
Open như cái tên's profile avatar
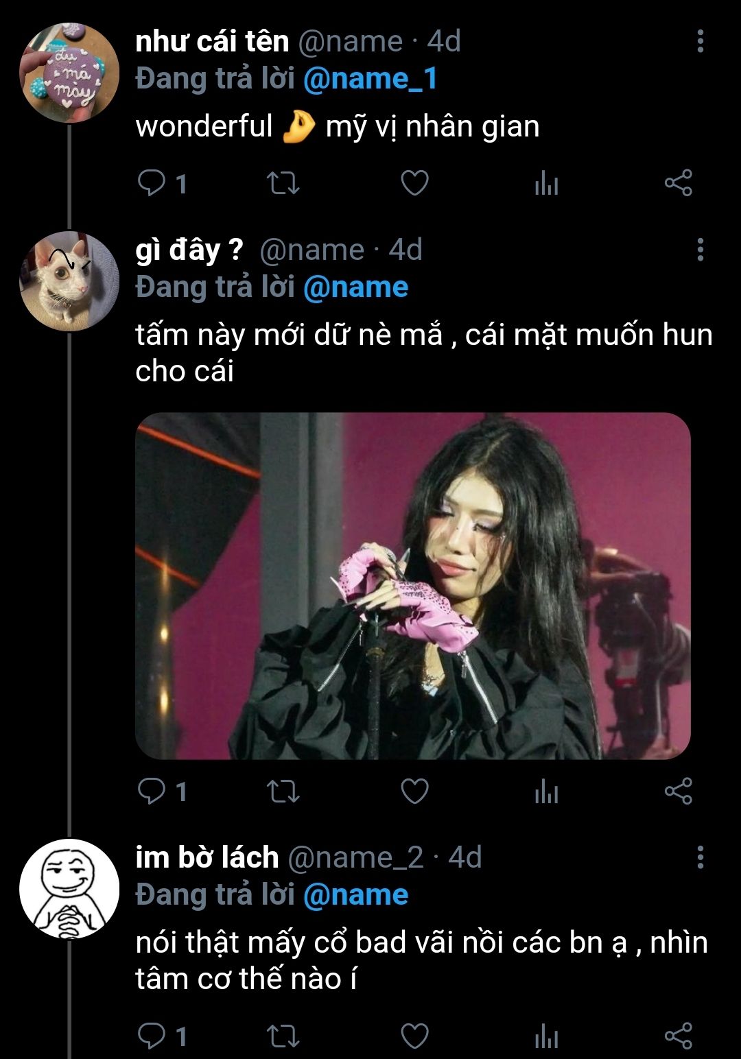pyautogui.click(x=69, y=73)
